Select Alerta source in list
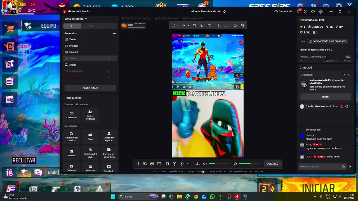 [x=90, y=65]
